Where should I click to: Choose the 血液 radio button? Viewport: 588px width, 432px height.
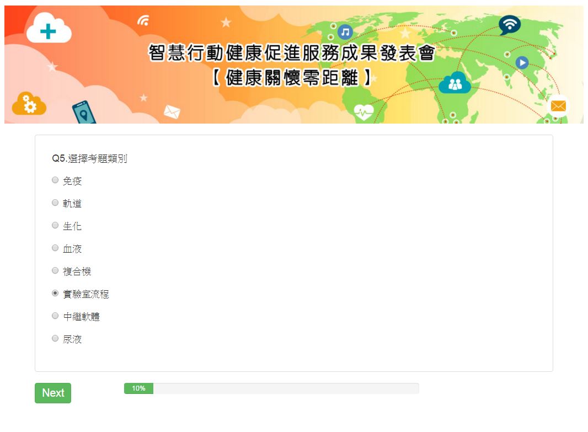[55, 248]
